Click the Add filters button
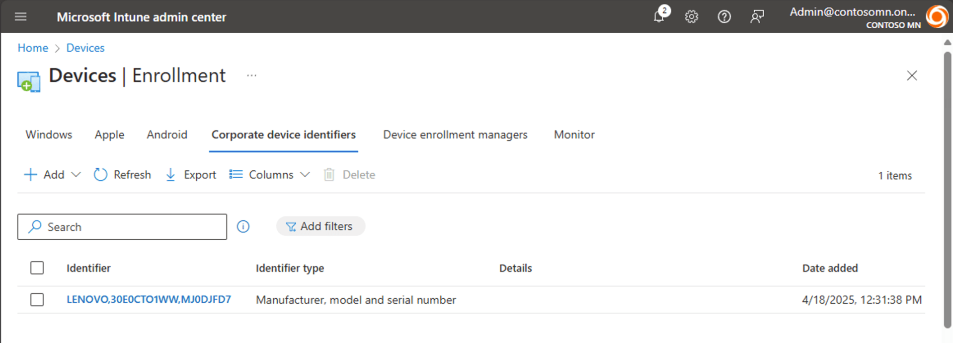953x343 pixels. click(320, 226)
